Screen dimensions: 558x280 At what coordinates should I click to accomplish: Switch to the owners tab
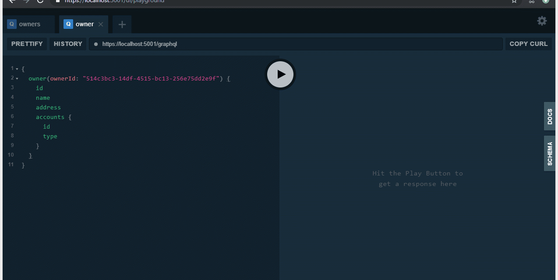30,24
